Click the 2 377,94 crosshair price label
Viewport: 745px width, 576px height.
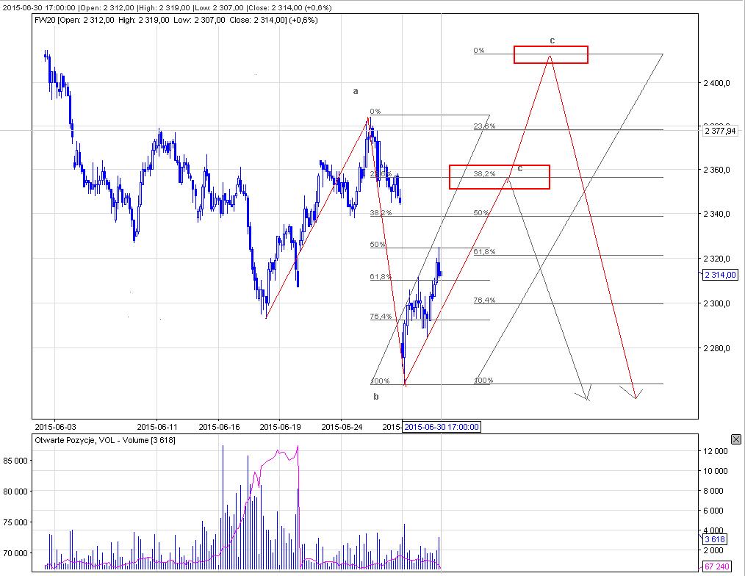click(720, 131)
